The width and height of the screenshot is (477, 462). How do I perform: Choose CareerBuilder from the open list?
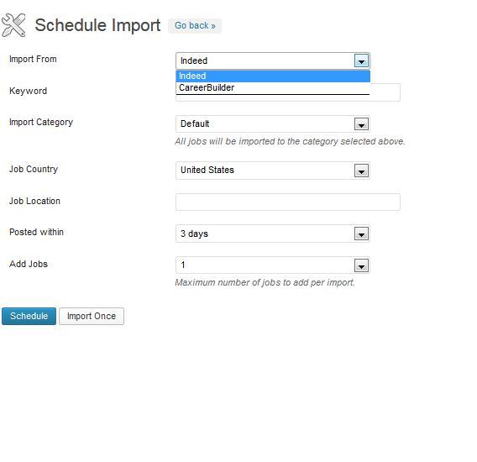tap(273, 88)
